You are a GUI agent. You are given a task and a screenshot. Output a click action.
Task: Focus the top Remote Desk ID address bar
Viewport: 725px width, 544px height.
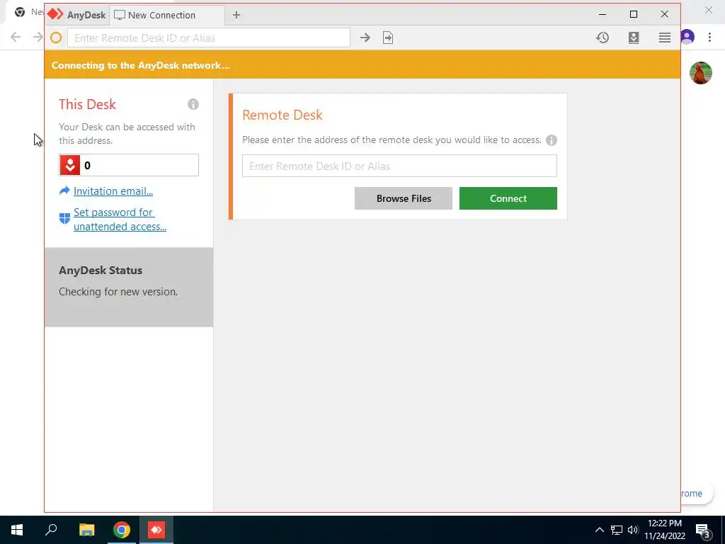pos(209,38)
